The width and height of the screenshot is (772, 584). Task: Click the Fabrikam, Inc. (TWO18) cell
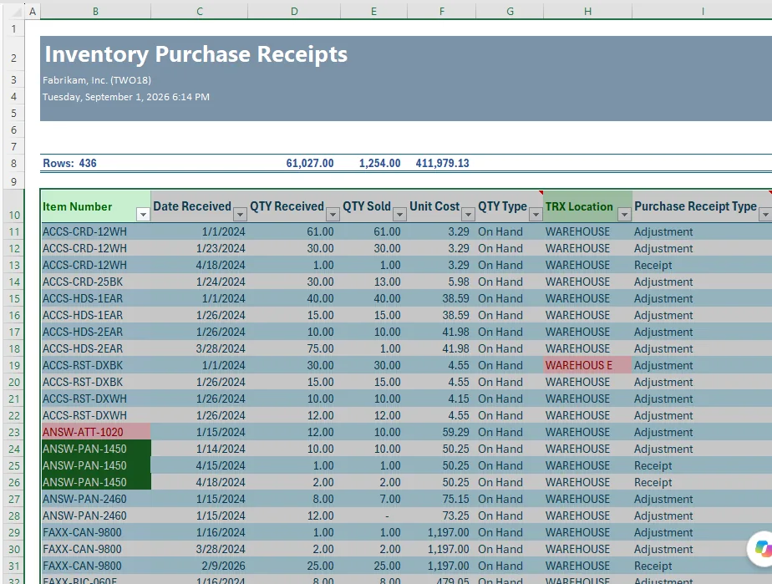pos(97,79)
